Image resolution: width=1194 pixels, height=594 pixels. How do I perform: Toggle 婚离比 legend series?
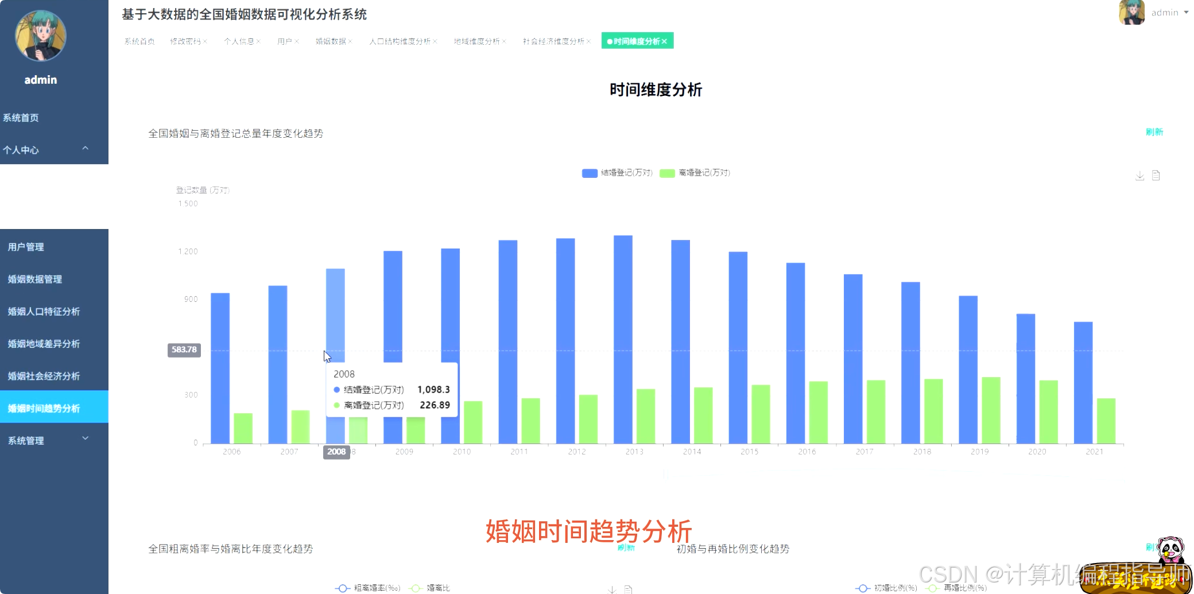point(429,588)
